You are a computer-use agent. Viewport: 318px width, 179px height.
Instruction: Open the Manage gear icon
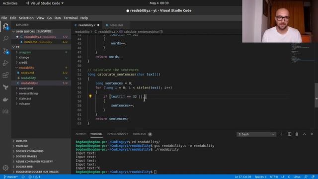(x=5, y=168)
